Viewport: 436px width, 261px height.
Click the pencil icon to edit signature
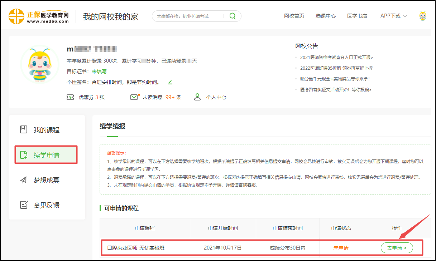coord(170,82)
